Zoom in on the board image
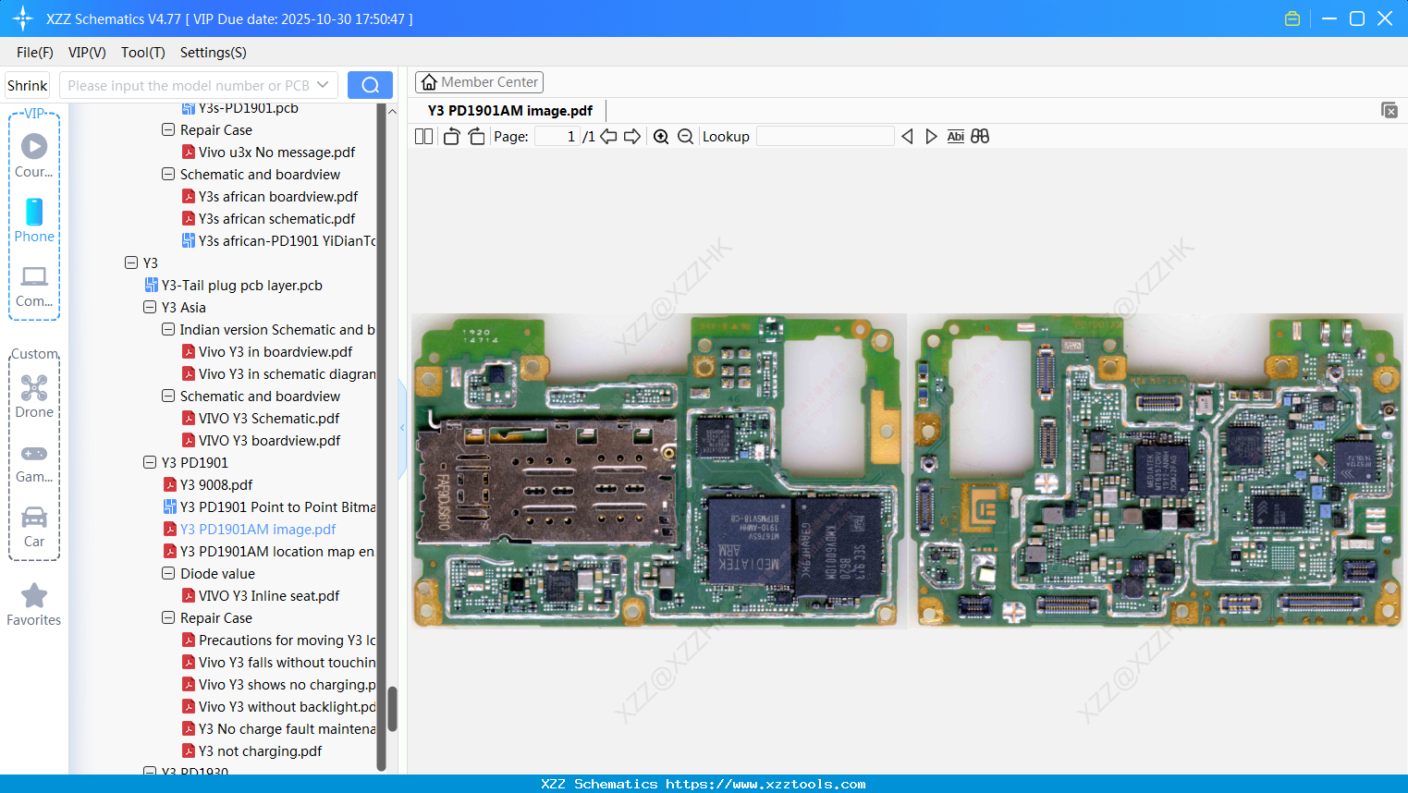The width and height of the screenshot is (1408, 793). pyautogui.click(x=661, y=136)
